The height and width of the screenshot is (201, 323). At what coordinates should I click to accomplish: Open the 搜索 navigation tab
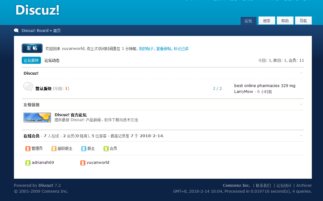[267, 21]
